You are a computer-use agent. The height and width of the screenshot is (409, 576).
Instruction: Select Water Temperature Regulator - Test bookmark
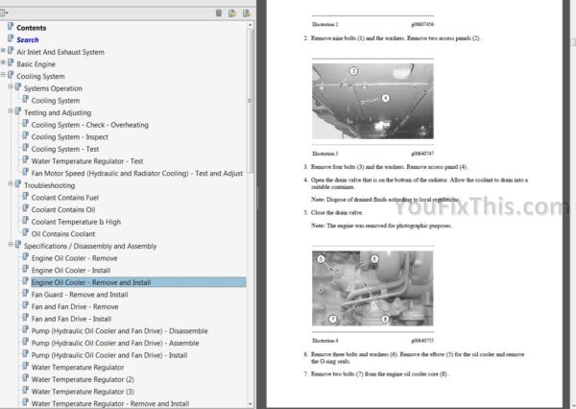coord(87,161)
